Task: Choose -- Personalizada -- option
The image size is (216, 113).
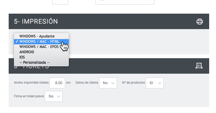Action: click(x=41, y=62)
